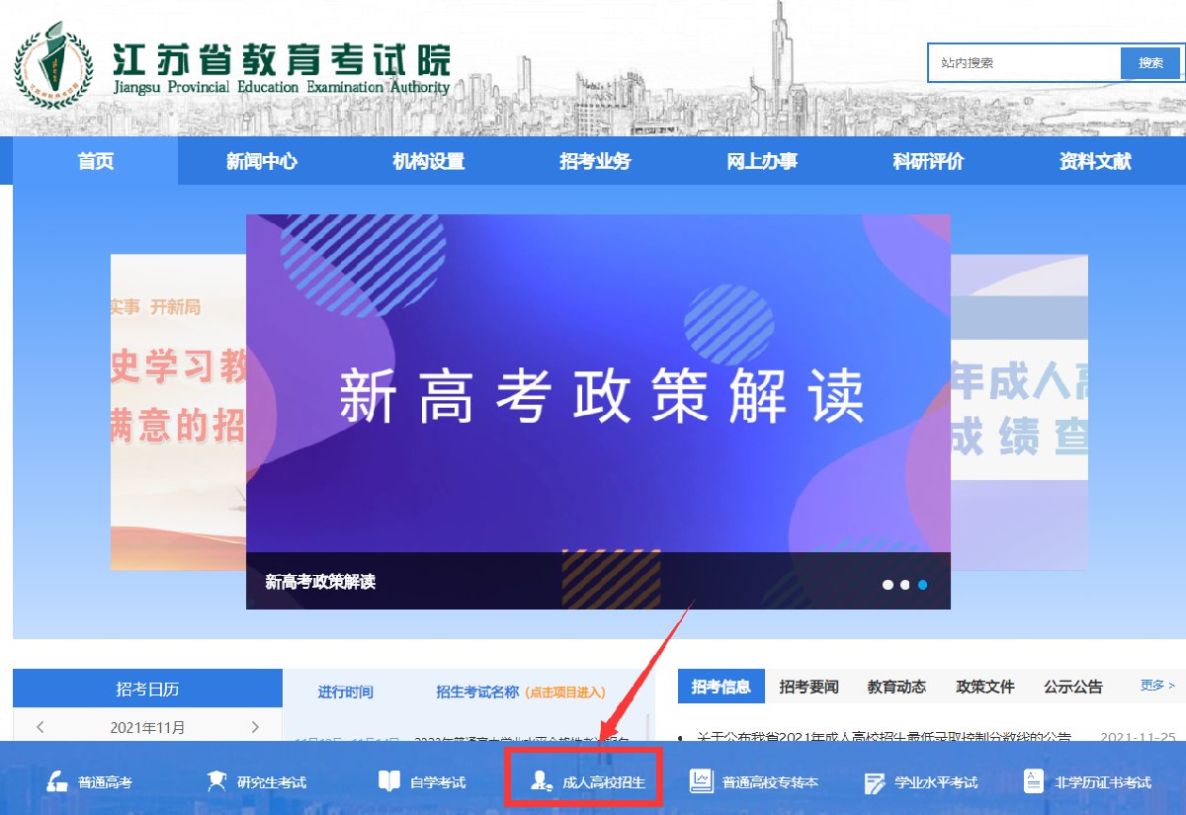
Task: Open the 新高考政策解读 banner slide
Action: coord(598,395)
